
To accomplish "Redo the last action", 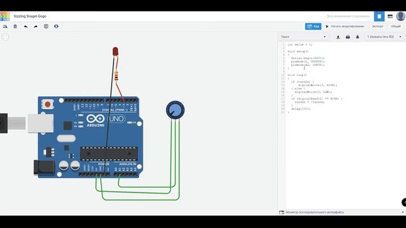I will pyautogui.click(x=36, y=27).
